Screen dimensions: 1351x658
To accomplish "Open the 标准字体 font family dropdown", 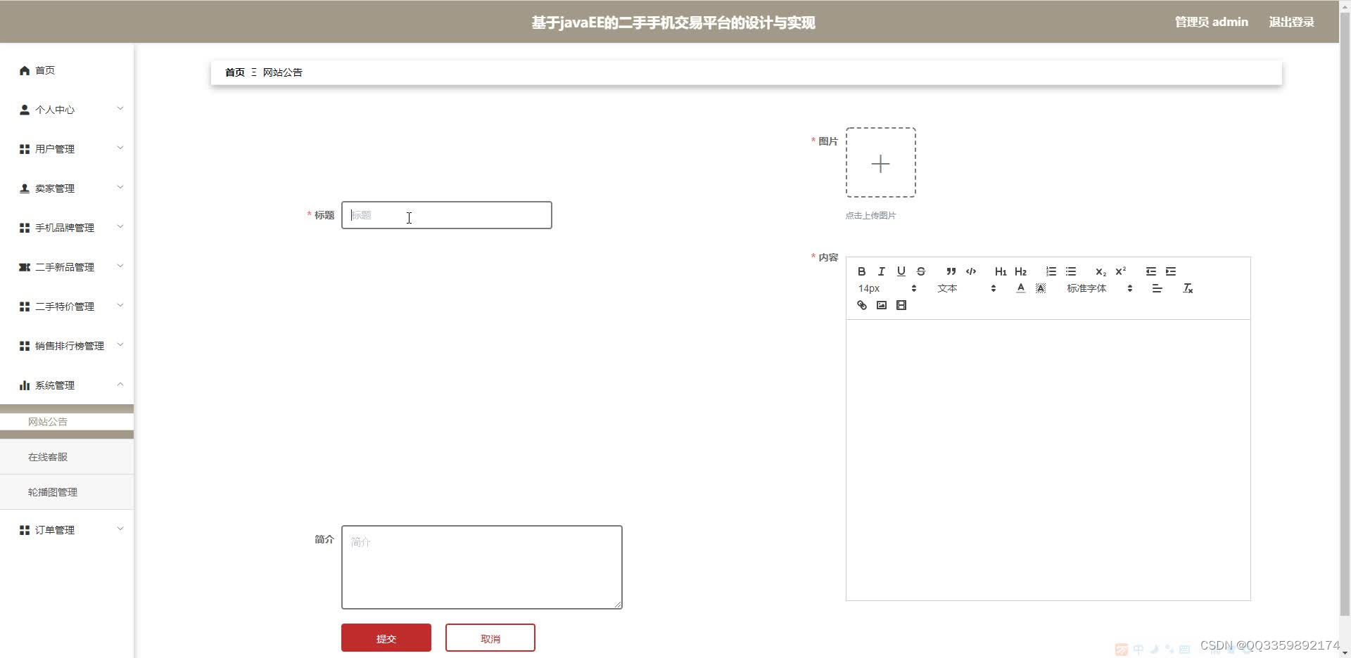I will click(x=1099, y=288).
